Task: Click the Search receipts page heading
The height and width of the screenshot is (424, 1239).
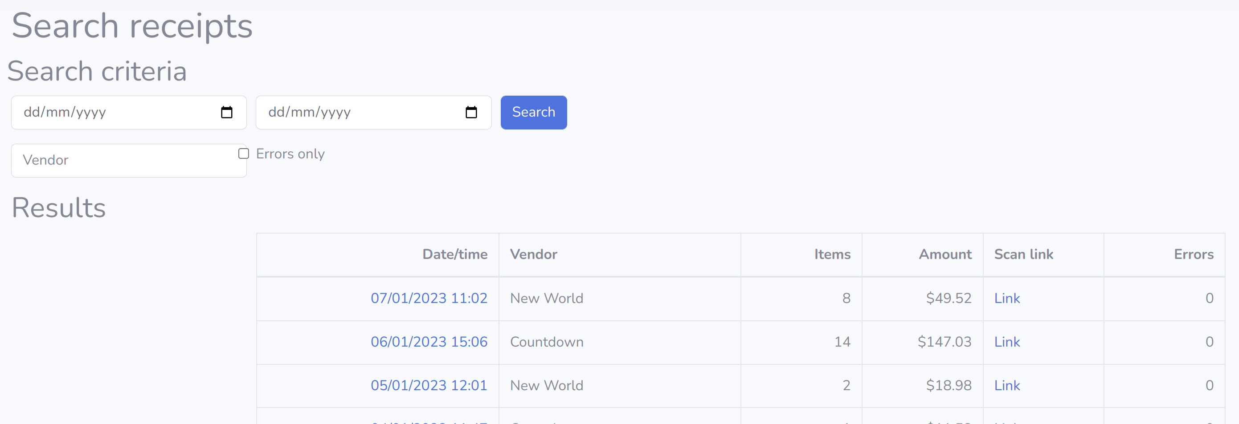Action: point(132,26)
